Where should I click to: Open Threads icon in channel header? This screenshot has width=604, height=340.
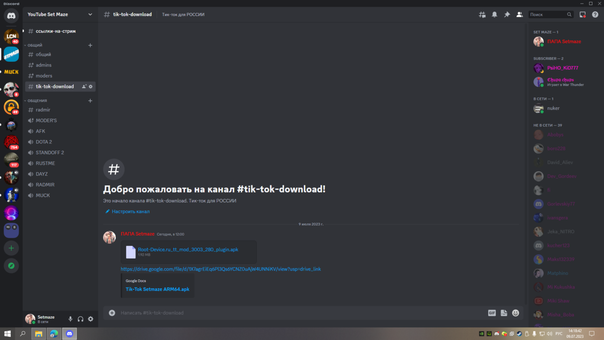[482, 15]
